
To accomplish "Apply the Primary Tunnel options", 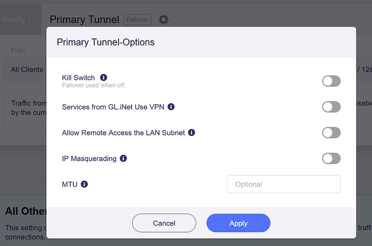I will [x=238, y=223].
